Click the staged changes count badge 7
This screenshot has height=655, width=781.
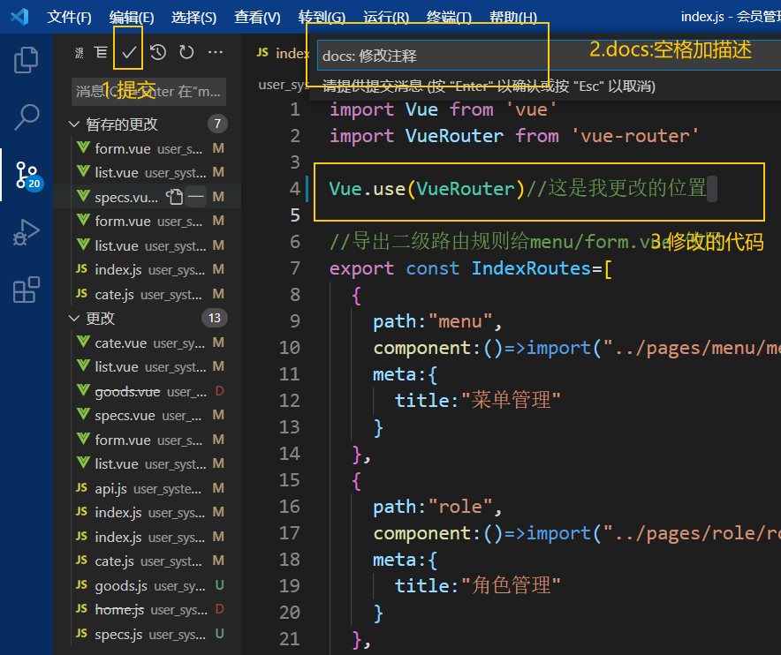[217, 124]
